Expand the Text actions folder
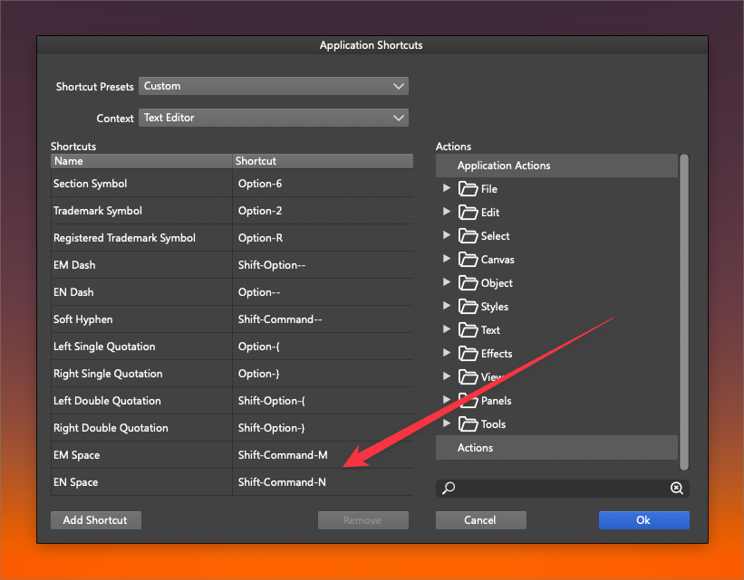The height and width of the screenshot is (580, 744). coord(447,330)
